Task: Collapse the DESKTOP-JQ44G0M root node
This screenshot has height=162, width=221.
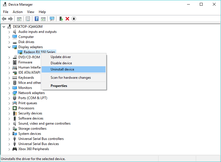Action: coord(4,27)
